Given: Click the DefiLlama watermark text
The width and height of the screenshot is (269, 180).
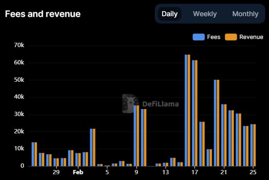Looking at the screenshot, I should [x=160, y=104].
